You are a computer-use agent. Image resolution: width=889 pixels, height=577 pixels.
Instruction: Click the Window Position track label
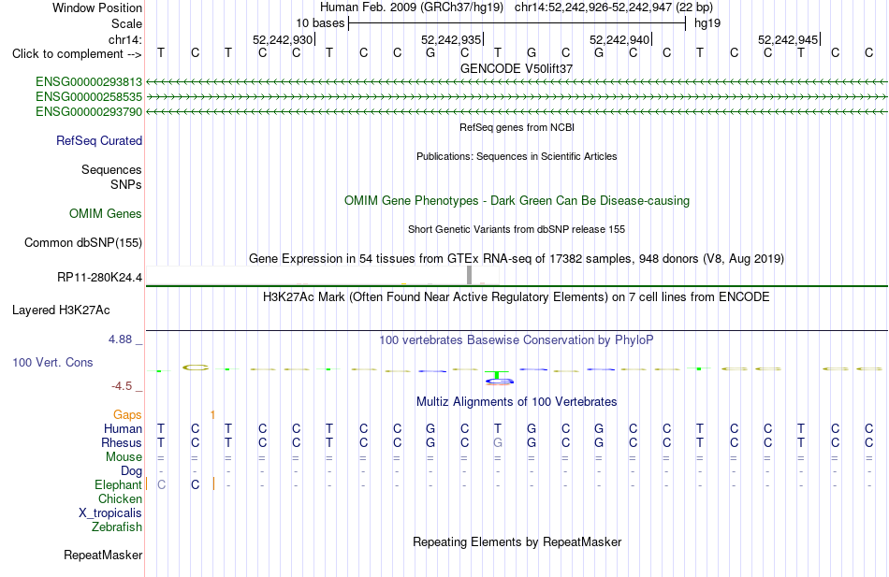click(x=97, y=7)
